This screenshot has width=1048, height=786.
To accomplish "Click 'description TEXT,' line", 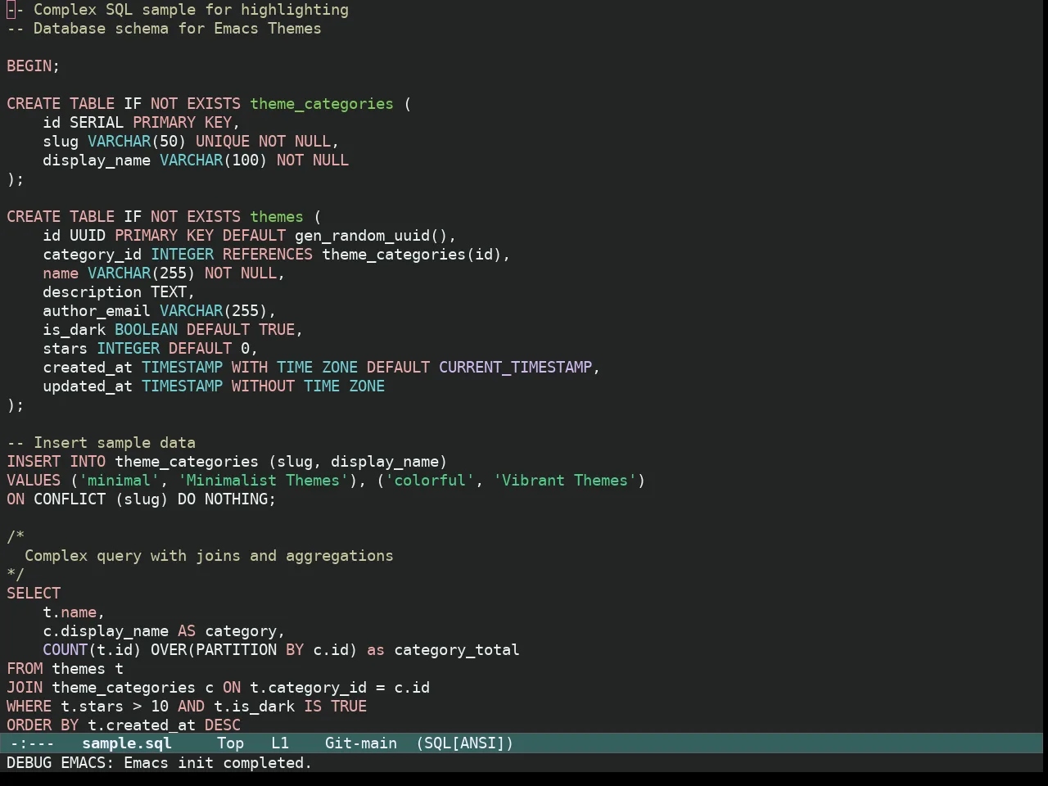I will pyautogui.click(x=119, y=292).
